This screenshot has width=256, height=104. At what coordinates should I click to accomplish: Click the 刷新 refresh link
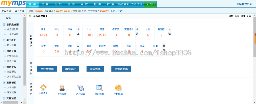coord(231,16)
